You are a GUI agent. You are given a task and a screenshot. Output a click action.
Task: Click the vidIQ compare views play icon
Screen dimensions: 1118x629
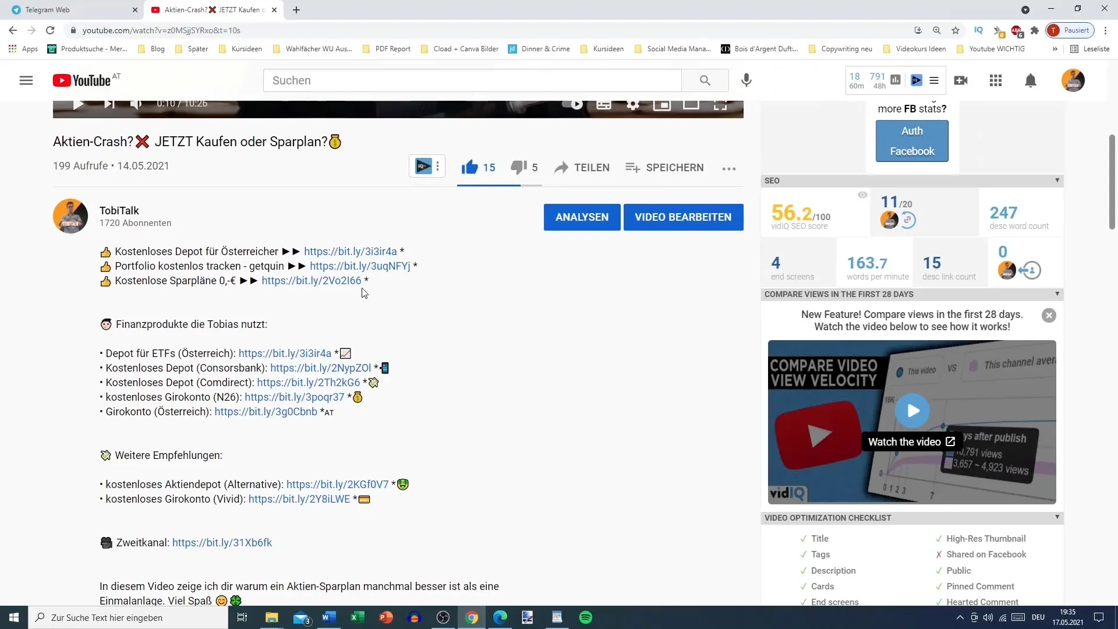click(915, 411)
